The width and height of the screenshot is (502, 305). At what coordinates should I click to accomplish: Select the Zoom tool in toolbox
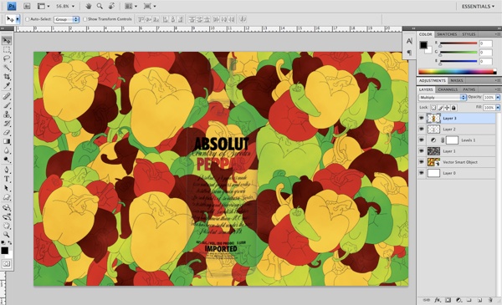[x=7, y=235]
